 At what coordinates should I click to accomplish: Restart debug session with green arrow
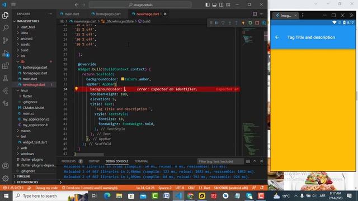[250, 23]
